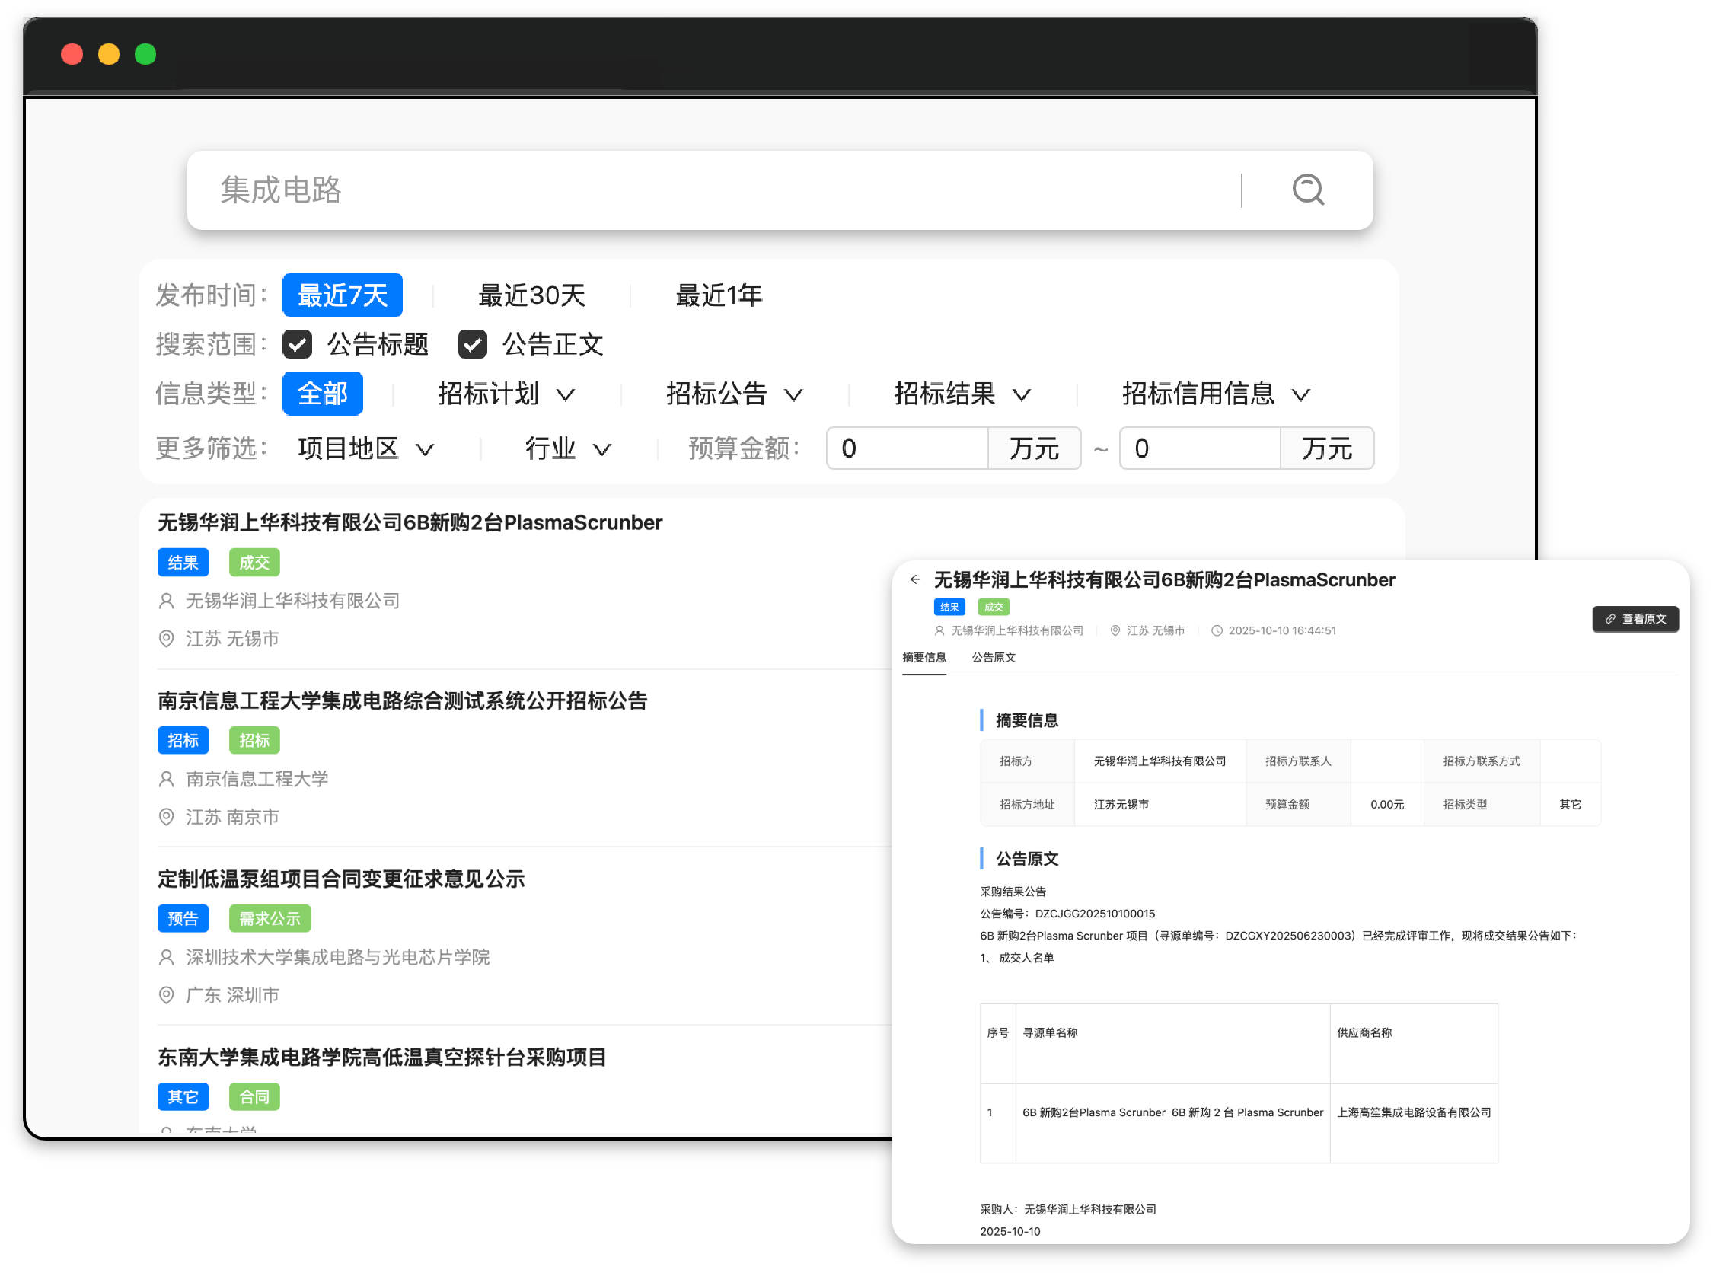Click link icon on 查看原文 button

1609,619
